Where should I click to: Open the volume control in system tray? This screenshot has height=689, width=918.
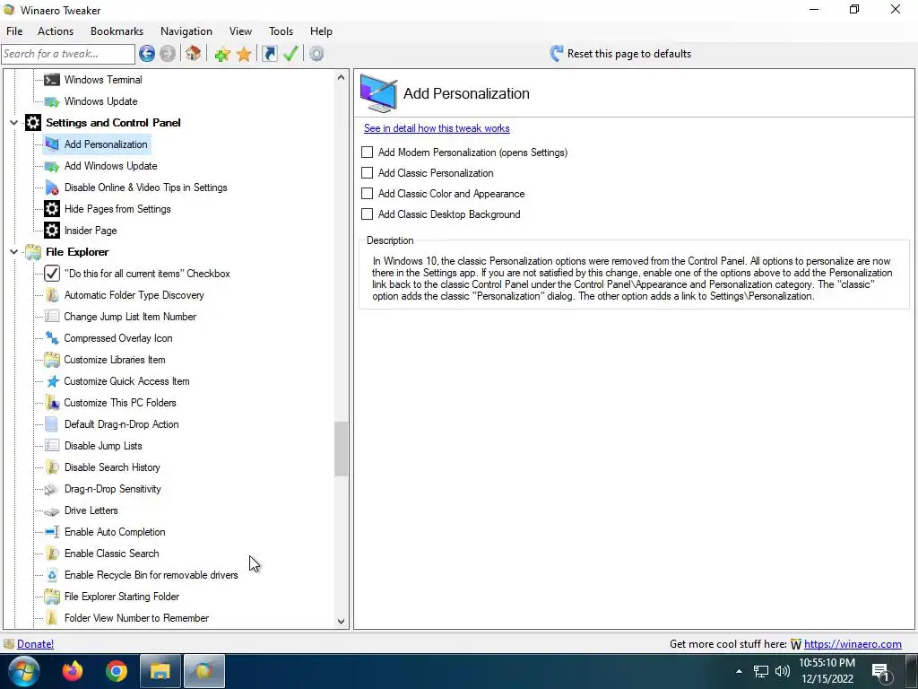click(783, 671)
